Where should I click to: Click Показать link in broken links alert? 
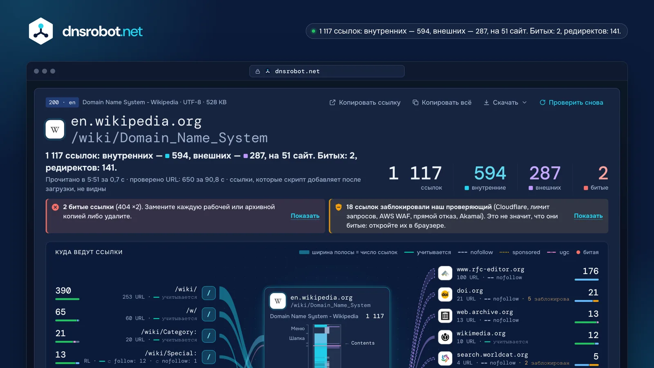pos(305,216)
